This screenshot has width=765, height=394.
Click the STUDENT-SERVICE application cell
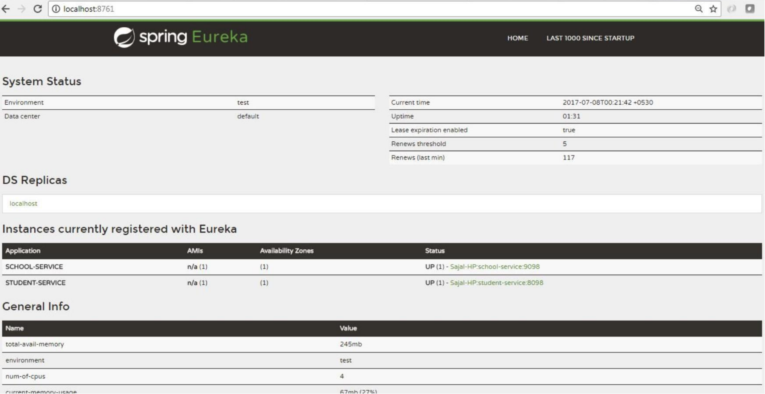(35, 283)
